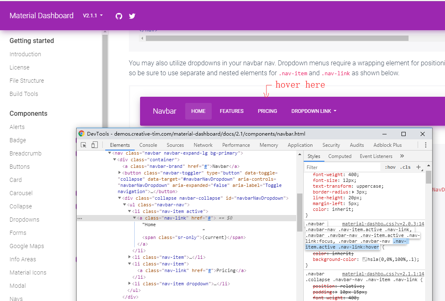The height and width of the screenshot is (301, 445).
Task: Collapse the div navbarNavDropdown node
Action: click(119, 198)
